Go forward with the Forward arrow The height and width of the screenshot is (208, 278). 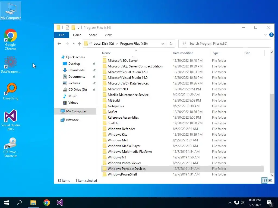tap(67, 44)
